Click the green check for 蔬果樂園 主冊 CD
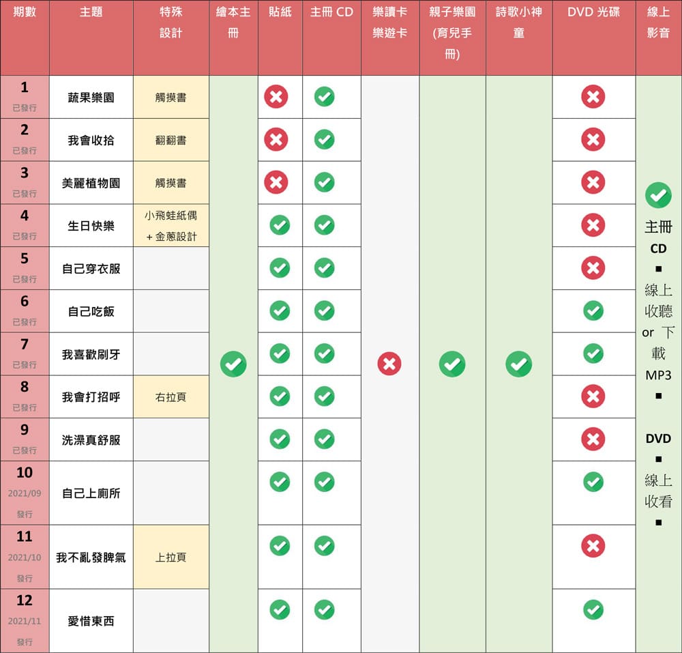Screen dimensions: 682x653 (325, 97)
